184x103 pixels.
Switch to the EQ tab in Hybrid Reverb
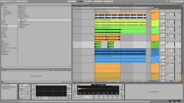tap(102, 85)
